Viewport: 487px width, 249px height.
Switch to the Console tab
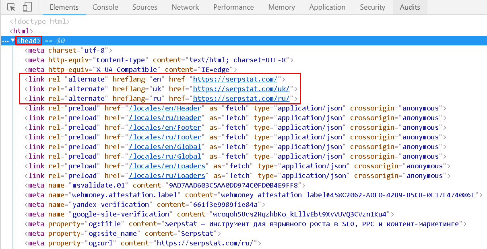[105, 7]
